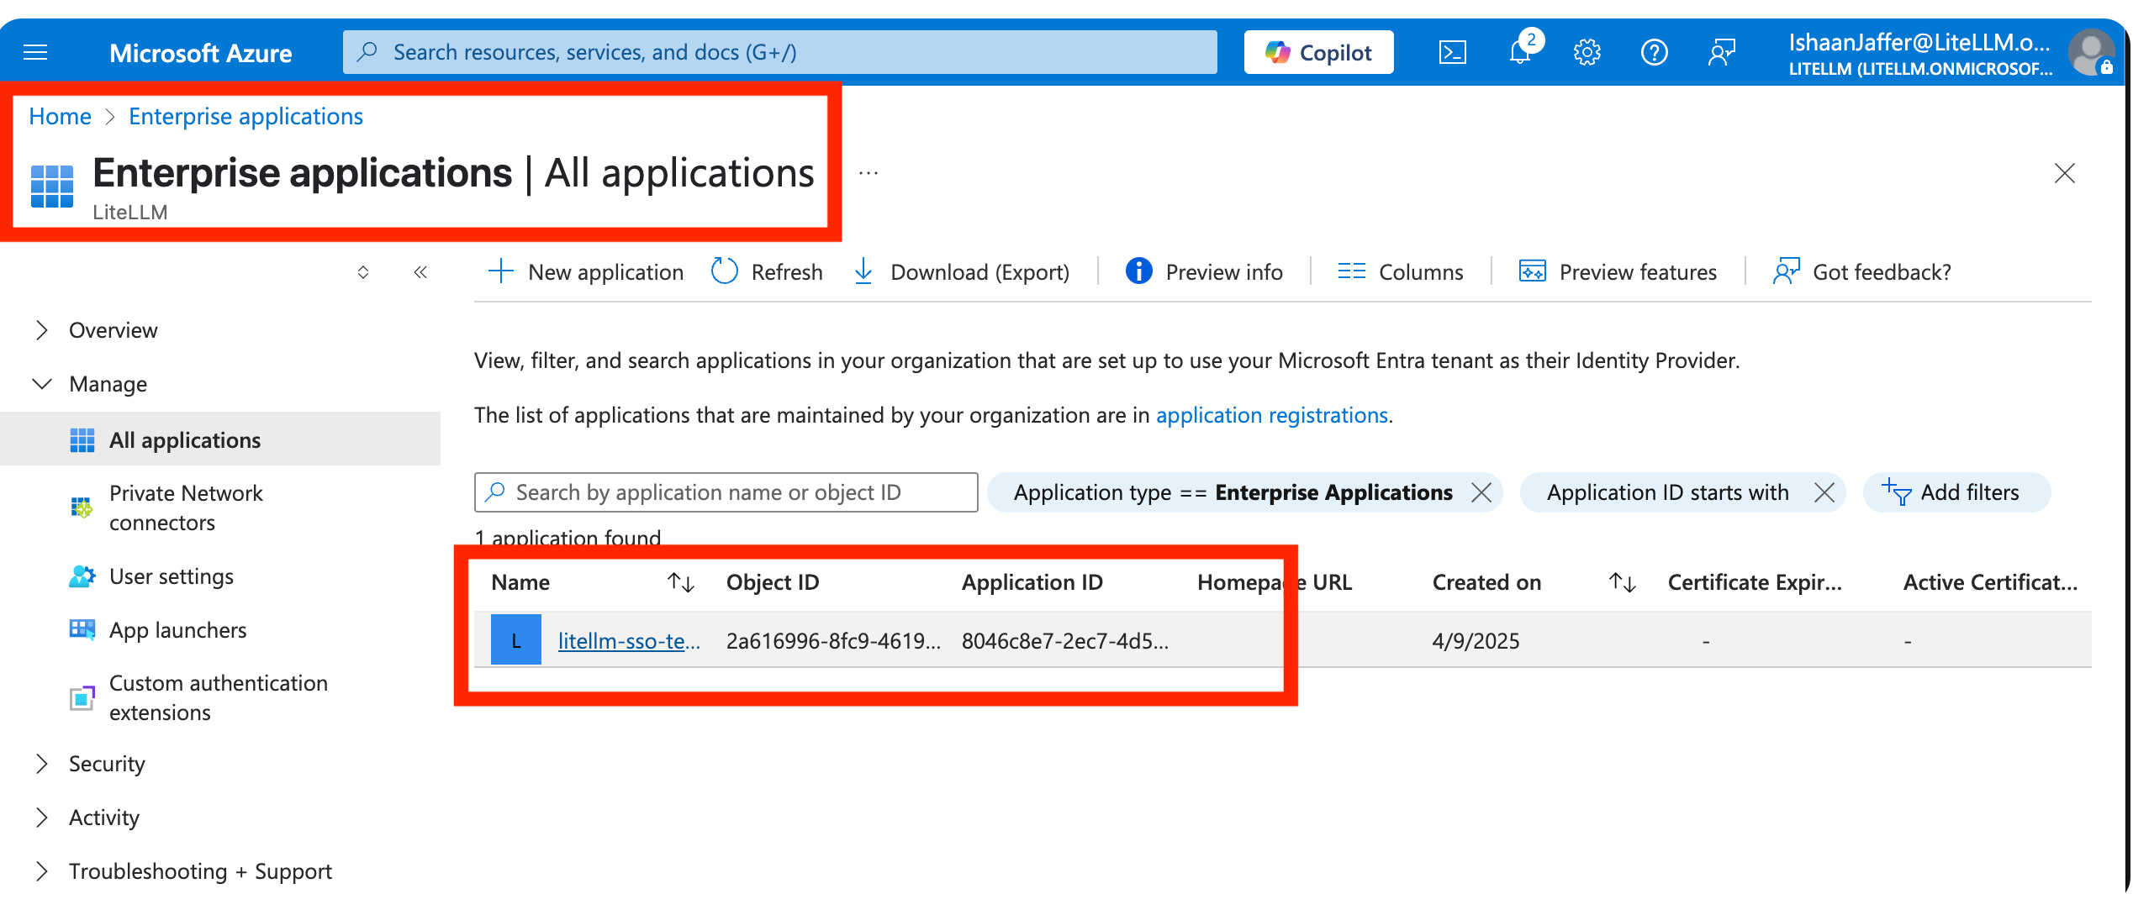Click Download (Export) in the toolbar

(x=962, y=272)
